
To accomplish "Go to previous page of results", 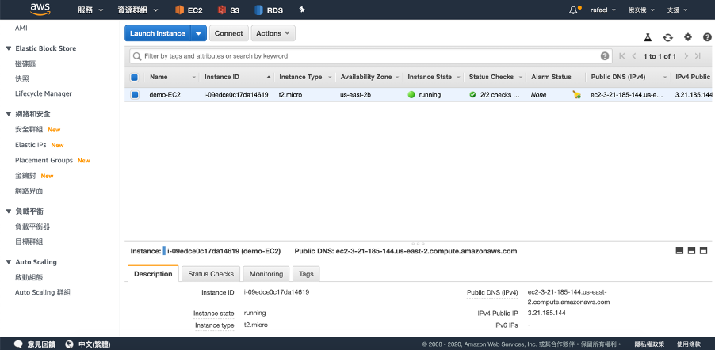I will 634,56.
